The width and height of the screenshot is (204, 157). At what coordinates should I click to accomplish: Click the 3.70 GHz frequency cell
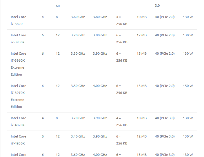(x=78, y=118)
